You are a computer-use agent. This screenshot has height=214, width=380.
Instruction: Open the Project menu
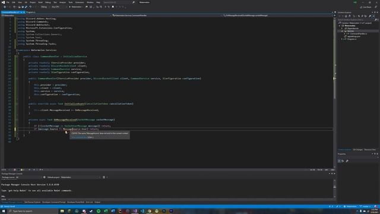point(33,2)
